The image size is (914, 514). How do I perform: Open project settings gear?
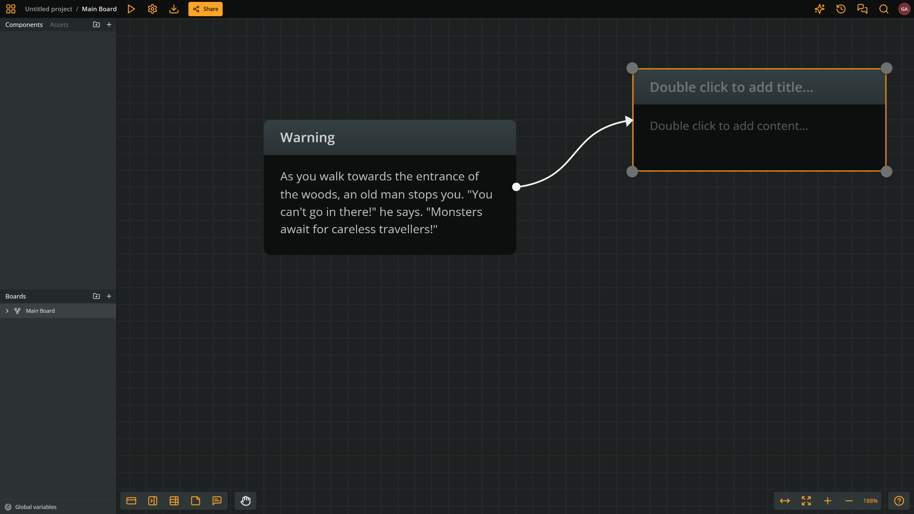click(x=152, y=9)
